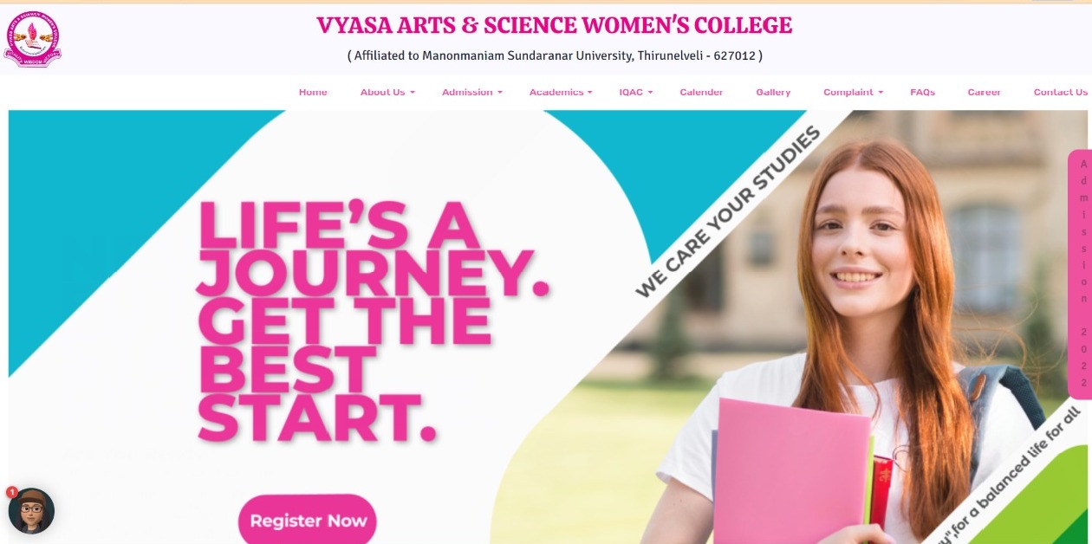Image resolution: width=1092 pixels, height=544 pixels.
Task: Expand the Admission menu caret
Action: tap(499, 93)
